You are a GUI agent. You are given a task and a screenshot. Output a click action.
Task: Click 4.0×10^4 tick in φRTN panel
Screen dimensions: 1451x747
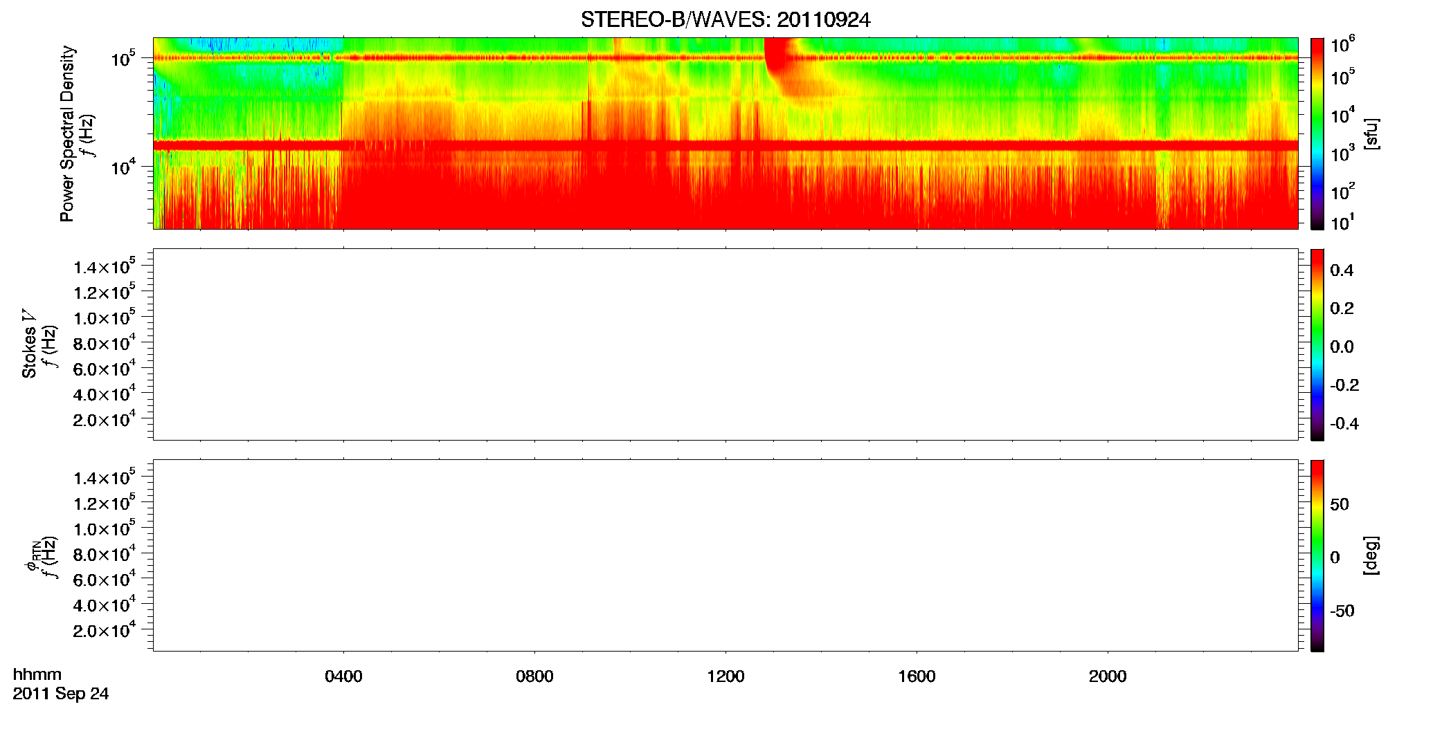[105, 605]
